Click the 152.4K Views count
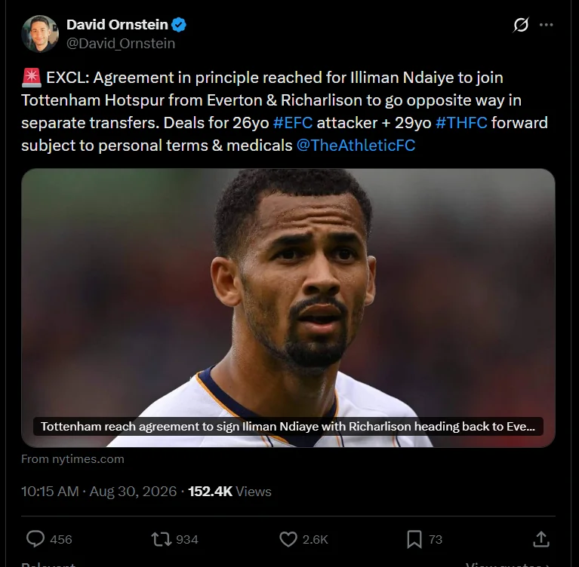Viewport: 579px width, 567px height. [229, 492]
